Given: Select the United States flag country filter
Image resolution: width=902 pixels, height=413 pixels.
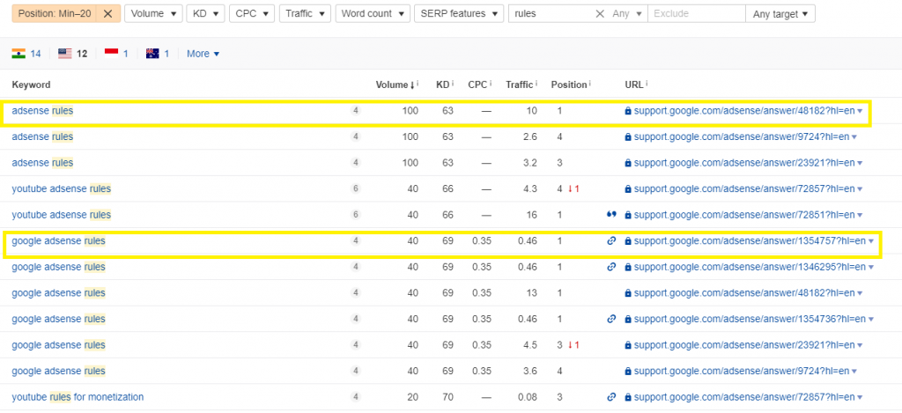Looking at the screenshot, I should (x=64, y=54).
